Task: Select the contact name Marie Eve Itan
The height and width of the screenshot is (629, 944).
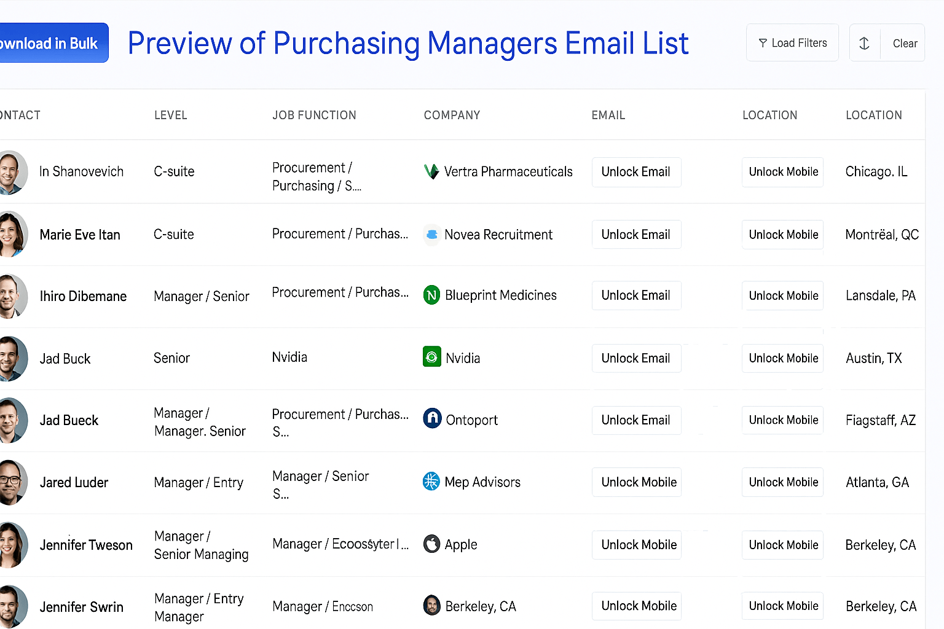Action: [x=80, y=235]
